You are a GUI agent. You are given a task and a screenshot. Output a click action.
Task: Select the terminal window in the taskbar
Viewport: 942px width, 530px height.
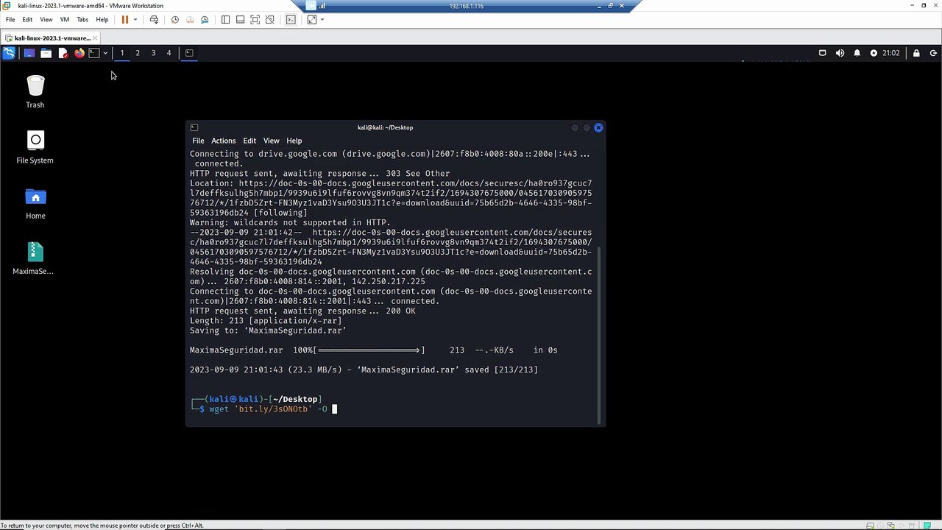point(189,53)
